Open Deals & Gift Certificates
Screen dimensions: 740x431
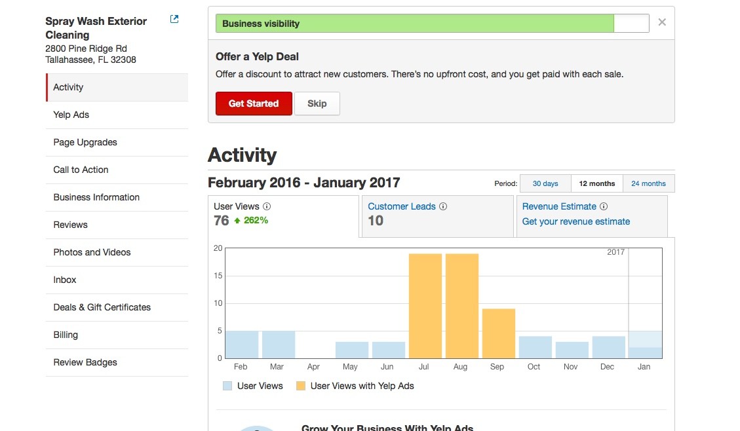click(117, 307)
